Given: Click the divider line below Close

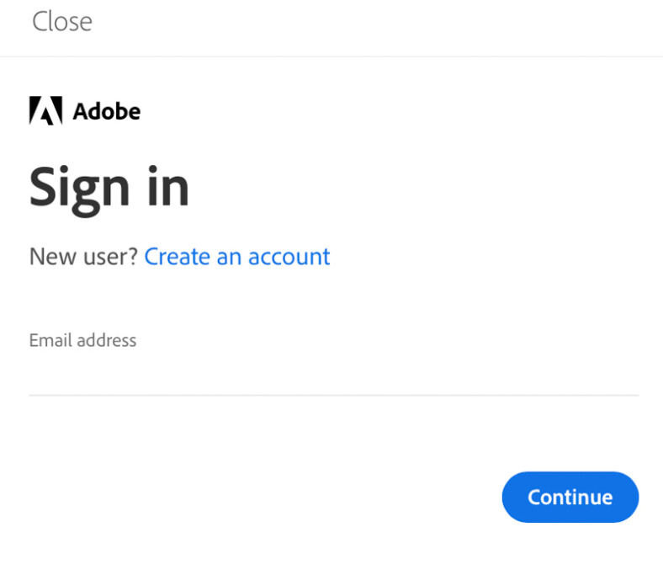Looking at the screenshot, I should pyautogui.click(x=331, y=57).
